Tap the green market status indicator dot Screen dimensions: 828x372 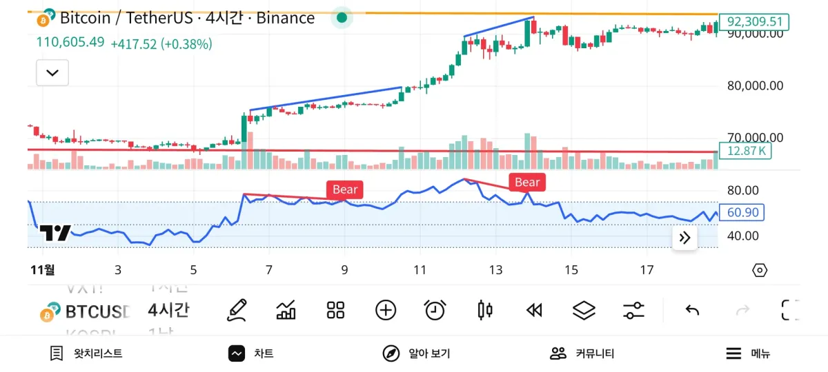point(342,18)
